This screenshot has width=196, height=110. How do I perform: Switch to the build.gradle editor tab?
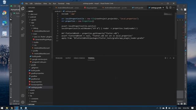click(x=138, y=8)
